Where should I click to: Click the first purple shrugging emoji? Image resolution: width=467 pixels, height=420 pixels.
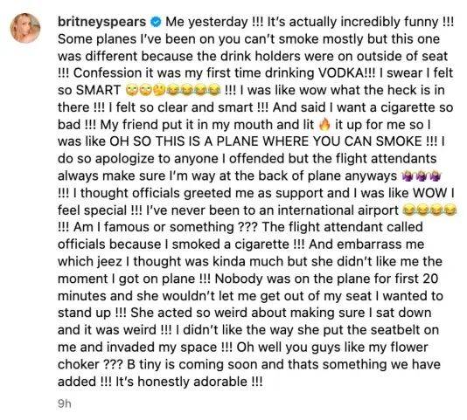408,176
